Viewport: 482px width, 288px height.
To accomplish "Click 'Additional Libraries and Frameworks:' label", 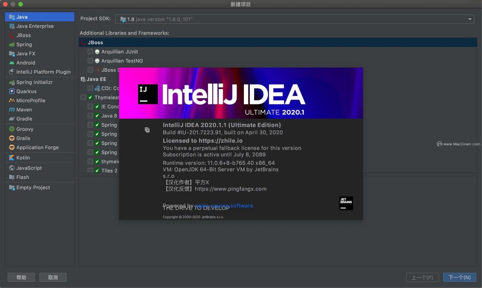I will (x=125, y=33).
